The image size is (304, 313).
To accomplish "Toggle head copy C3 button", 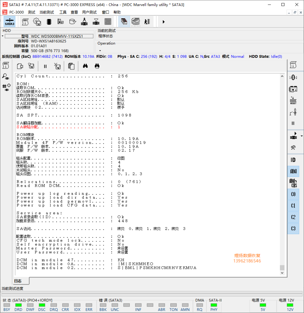I will click(x=293, y=228).
